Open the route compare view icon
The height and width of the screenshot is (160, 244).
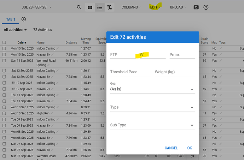click(109, 7)
